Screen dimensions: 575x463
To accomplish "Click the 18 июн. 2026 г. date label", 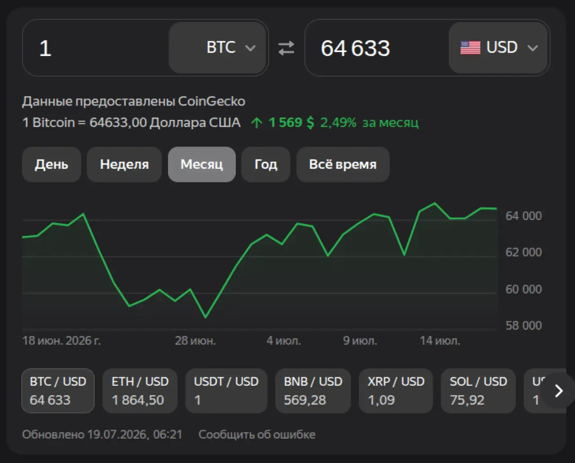I will pyautogui.click(x=62, y=341).
